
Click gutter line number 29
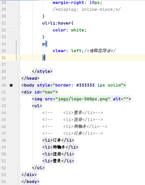pos(4,10)
